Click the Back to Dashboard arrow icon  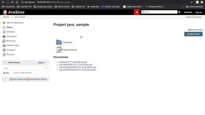pyautogui.click(x=4, y=23)
